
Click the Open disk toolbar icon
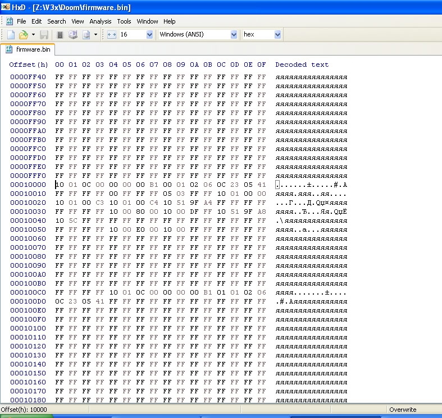[72, 35]
